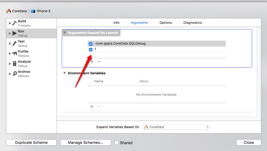Viewport: 267px width, 151px height.
Task: Expand the Run action disclosure triangle
Action: [x=10, y=33]
